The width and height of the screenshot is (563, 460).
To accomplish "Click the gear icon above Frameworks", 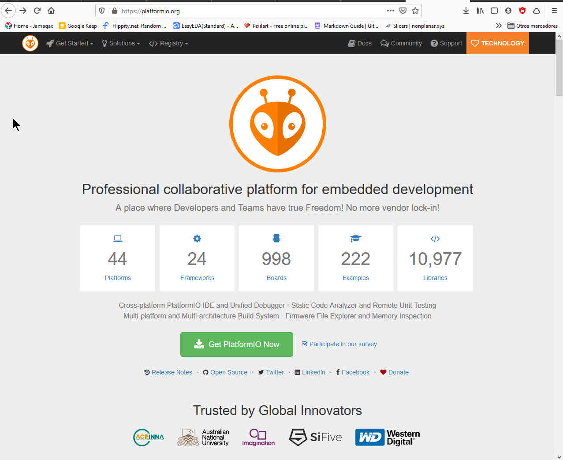I will coord(197,239).
